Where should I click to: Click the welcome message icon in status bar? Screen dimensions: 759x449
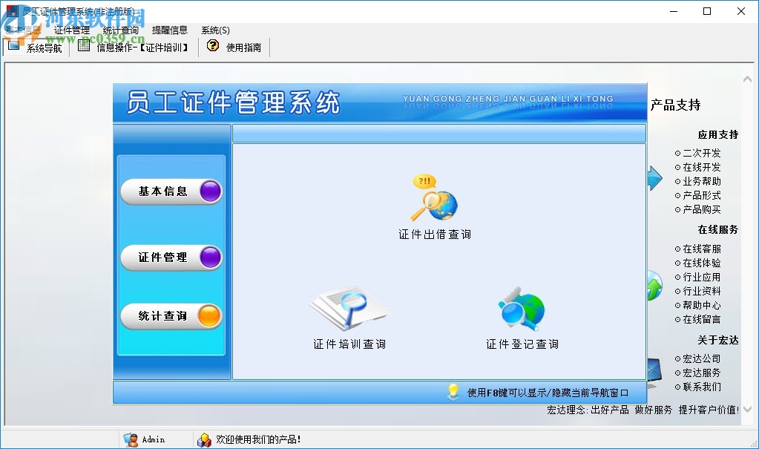click(205, 439)
